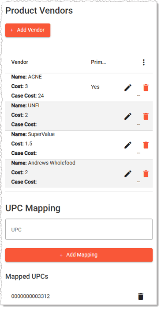Delete the AGNE vendor
The height and width of the screenshot is (309, 161).
[x=146, y=87]
